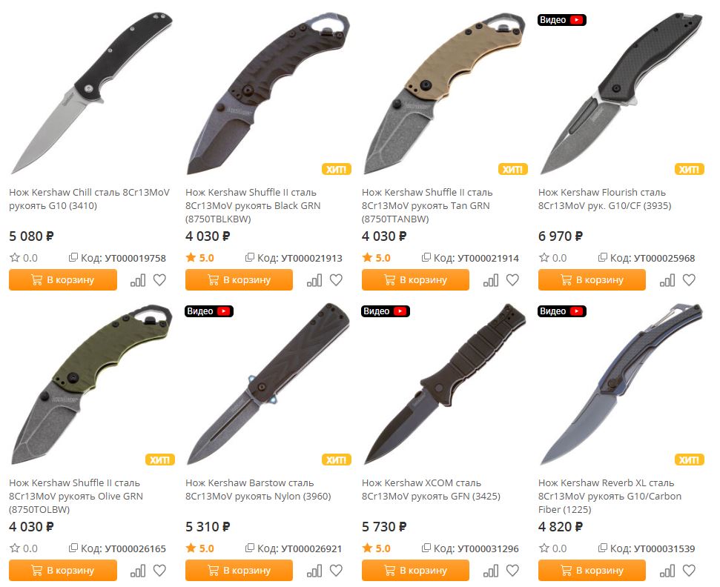Click the 5.0 star rating on Shuffle II Black
This screenshot has width=720, height=587.
tap(199, 257)
